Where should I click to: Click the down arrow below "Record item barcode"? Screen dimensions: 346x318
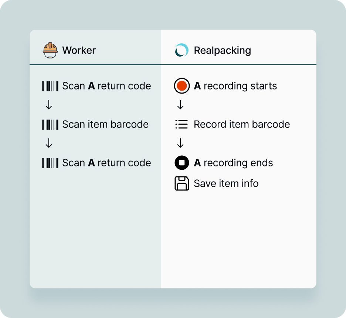point(180,143)
